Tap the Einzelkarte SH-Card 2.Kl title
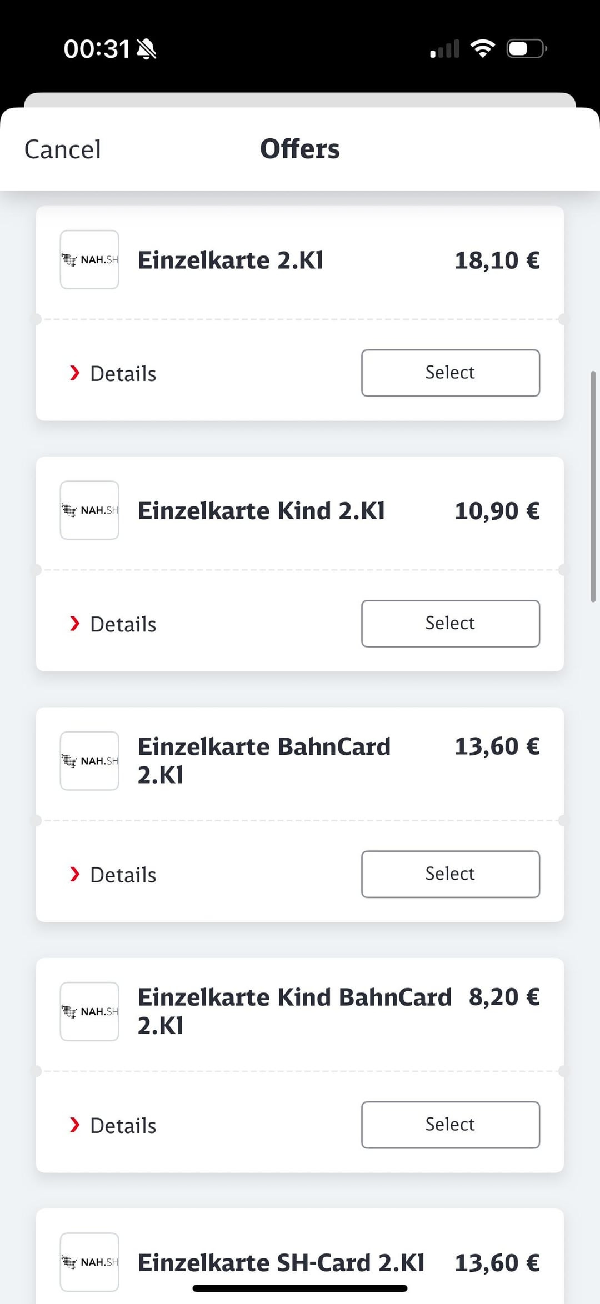The height and width of the screenshot is (1304, 600). point(281,1262)
